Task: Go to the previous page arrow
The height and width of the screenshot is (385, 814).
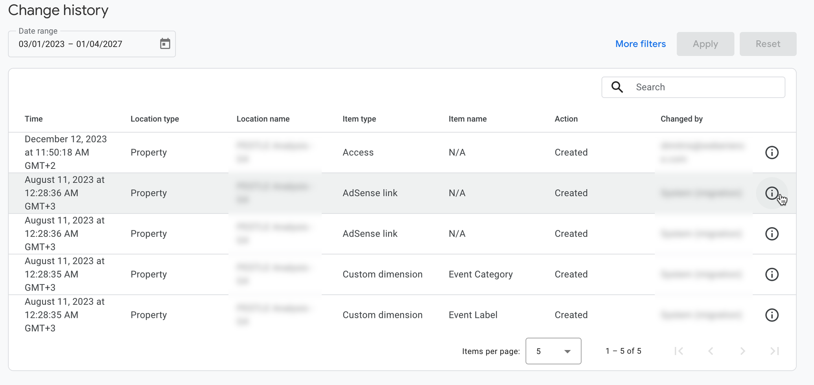Action: coord(711,351)
